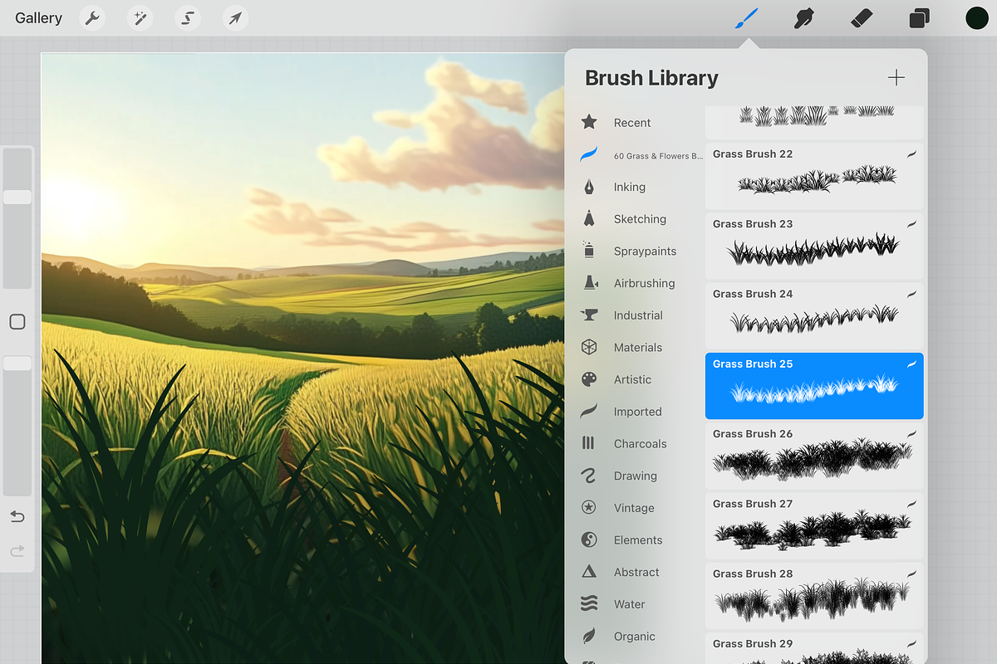Click the star icon beside Recent
This screenshot has height=664, width=997.
point(589,122)
